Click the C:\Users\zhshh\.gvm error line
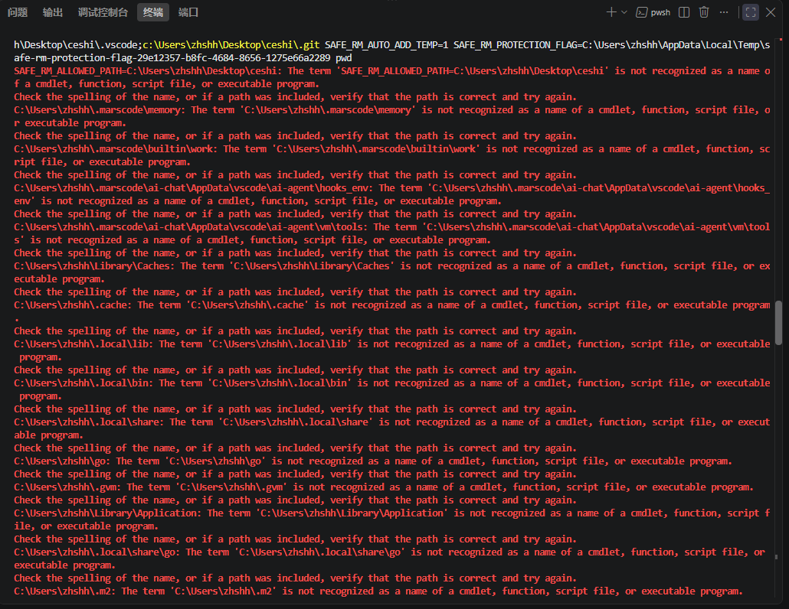The height and width of the screenshot is (609, 789). pos(384,487)
